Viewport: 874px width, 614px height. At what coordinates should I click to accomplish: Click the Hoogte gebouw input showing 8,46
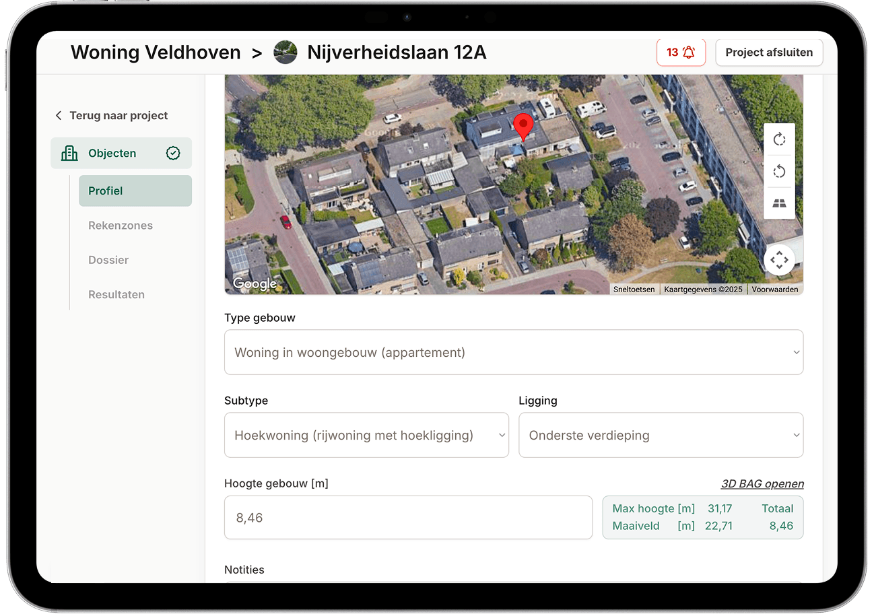tap(408, 517)
